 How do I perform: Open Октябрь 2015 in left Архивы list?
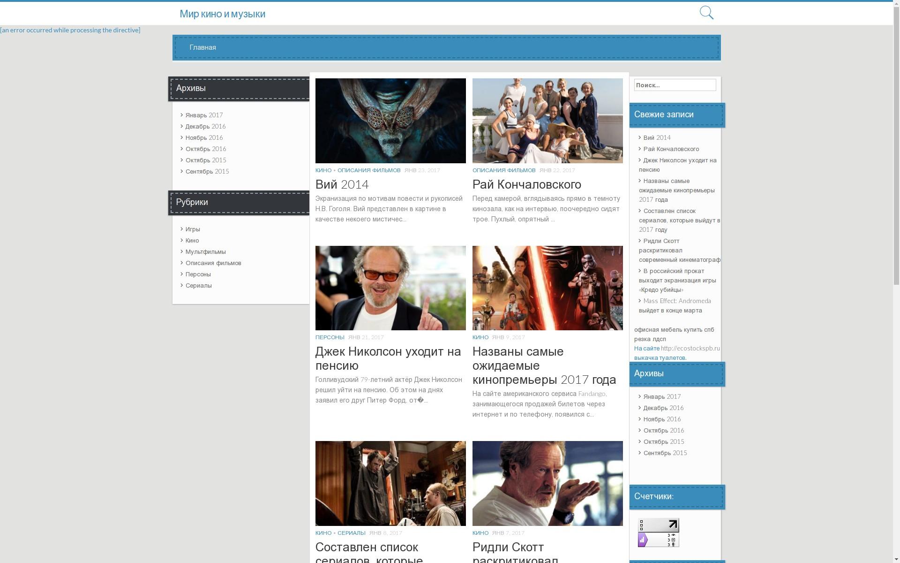click(206, 160)
